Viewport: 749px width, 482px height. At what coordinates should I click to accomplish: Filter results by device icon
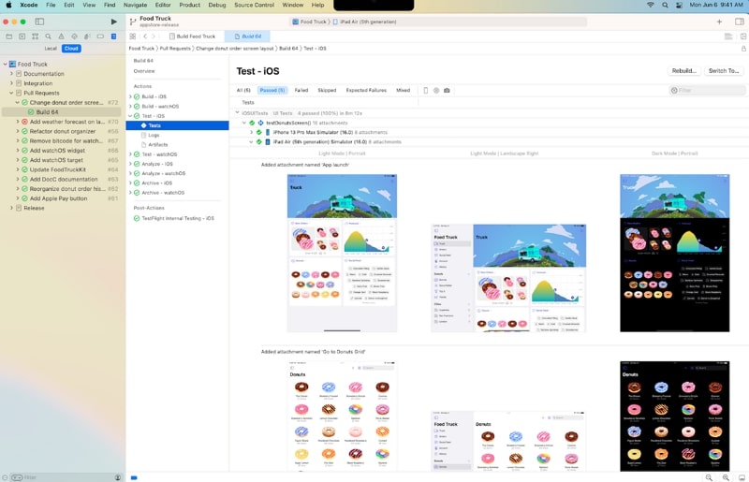click(x=426, y=90)
